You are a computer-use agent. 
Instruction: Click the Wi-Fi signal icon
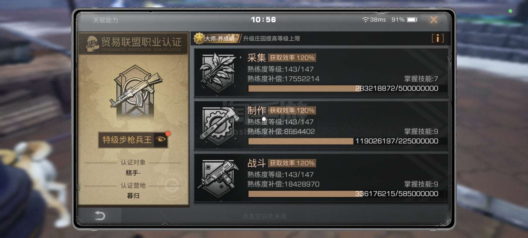(365, 20)
